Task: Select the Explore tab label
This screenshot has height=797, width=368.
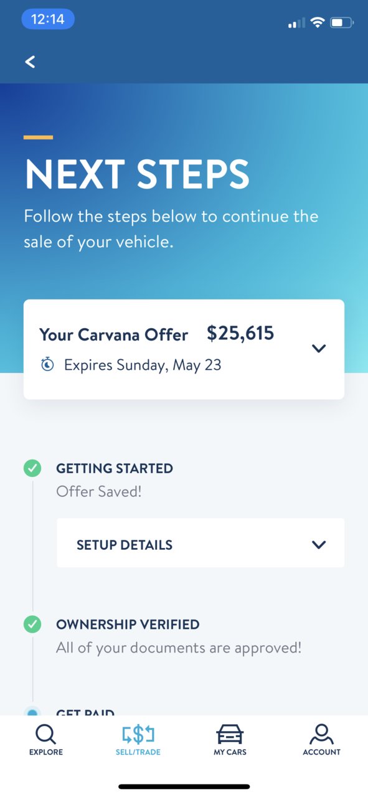Action: pyautogui.click(x=46, y=752)
